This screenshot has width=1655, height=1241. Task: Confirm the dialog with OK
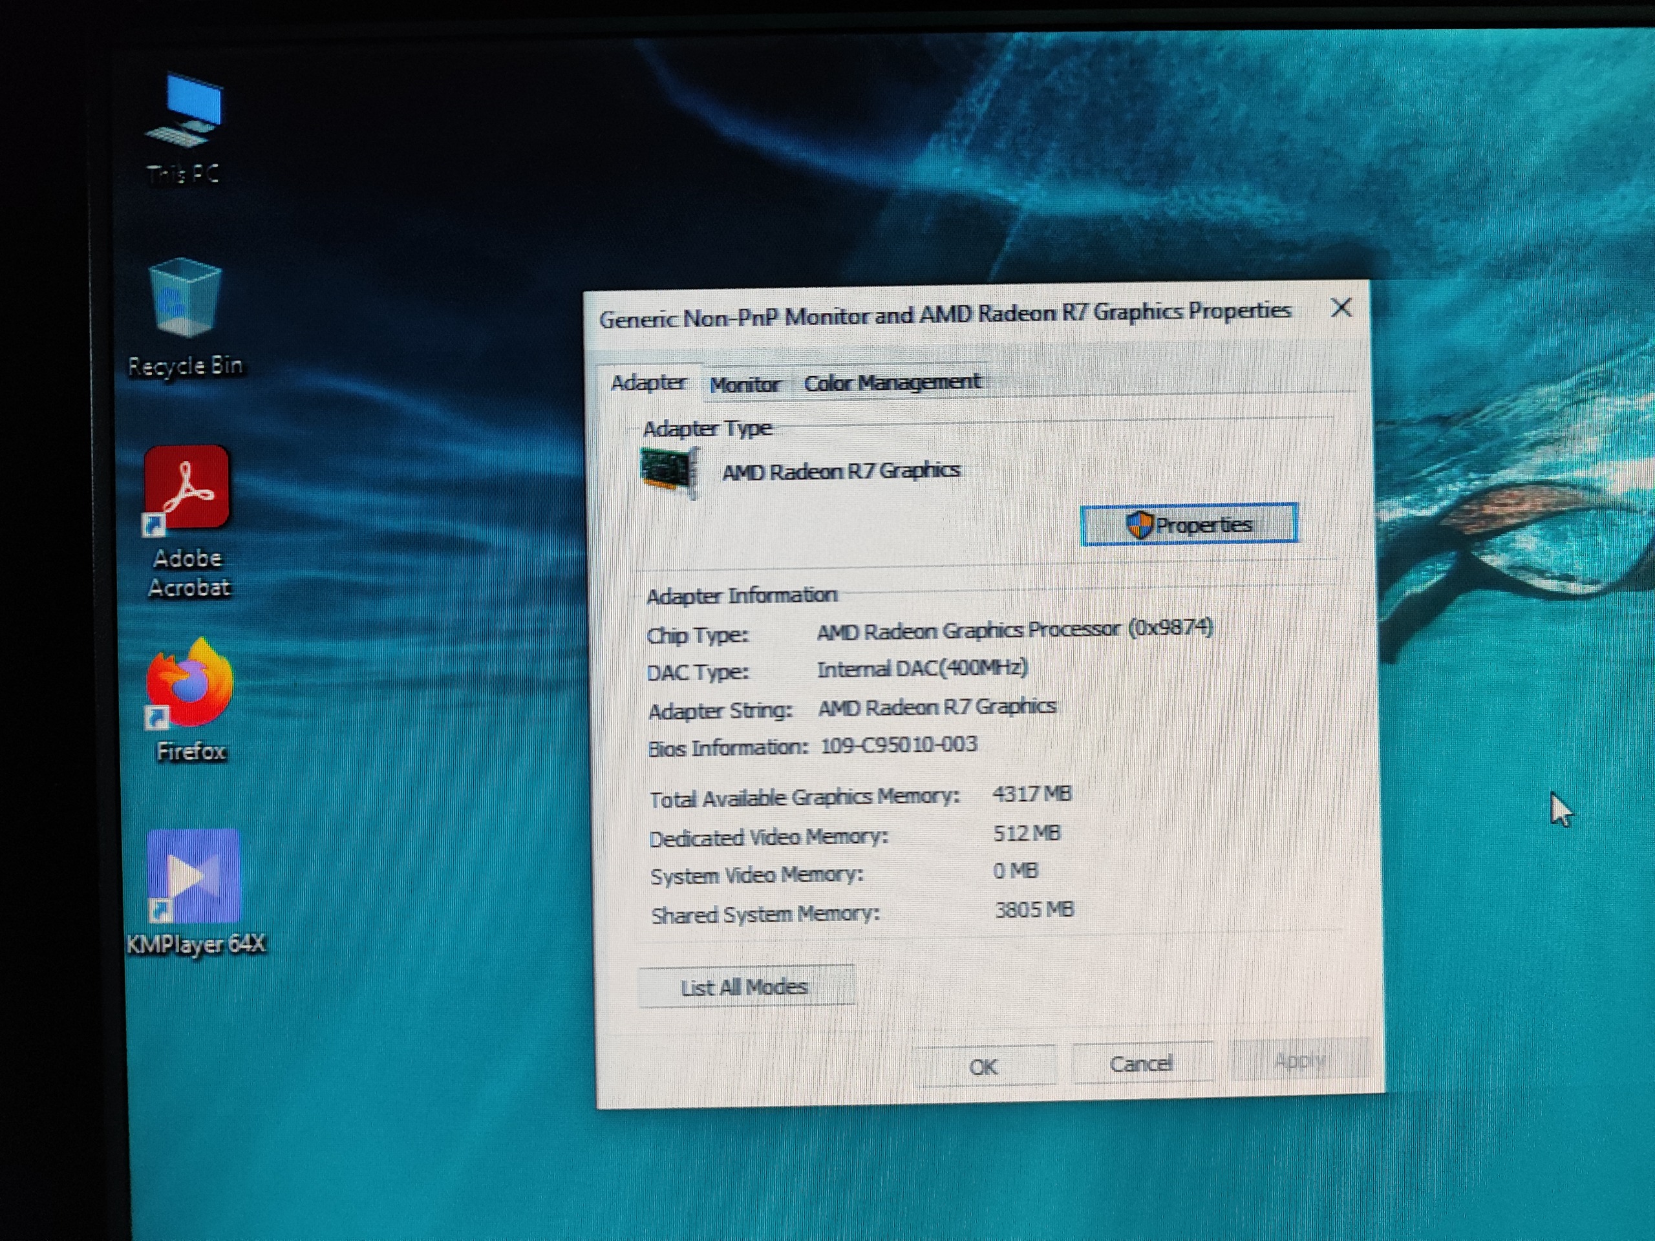pyautogui.click(x=984, y=1066)
